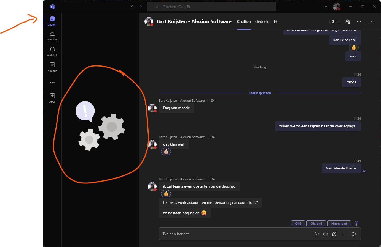Select the message 'môge'

click(x=352, y=82)
